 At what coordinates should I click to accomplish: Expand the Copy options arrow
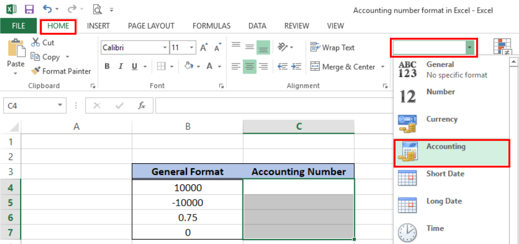[67, 57]
